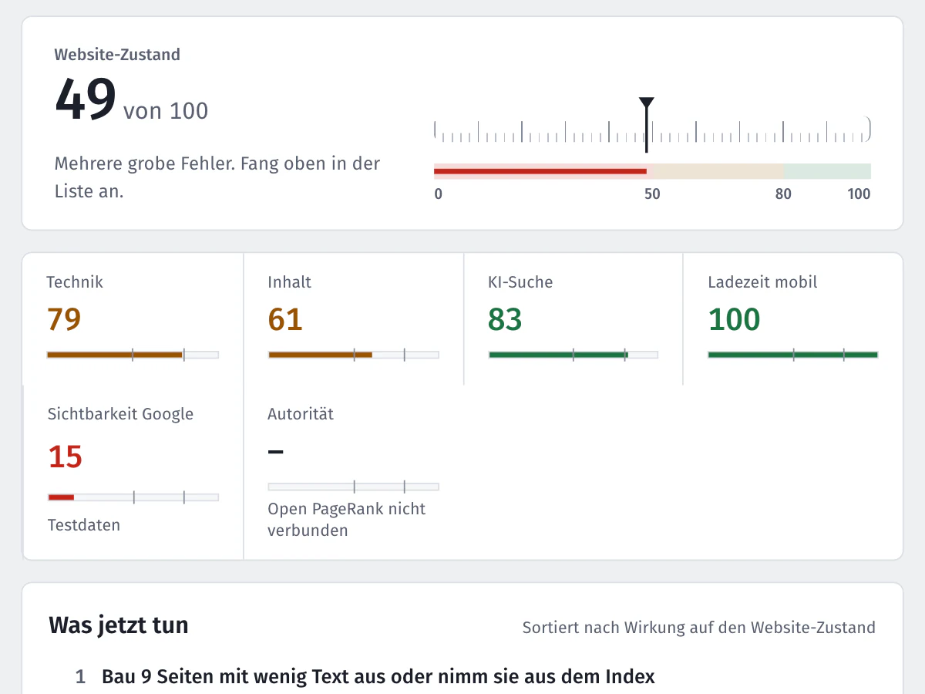Click the Autorität dash value
Image resolution: width=925 pixels, height=694 pixels.
[275, 452]
